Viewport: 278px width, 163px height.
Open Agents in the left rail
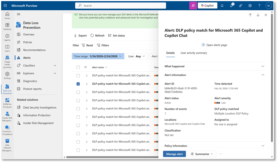(x=7, y=38)
